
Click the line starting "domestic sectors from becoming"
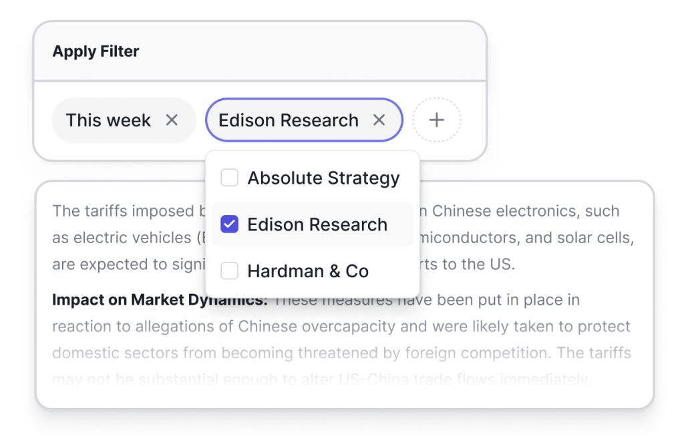(x=341, y=353)
